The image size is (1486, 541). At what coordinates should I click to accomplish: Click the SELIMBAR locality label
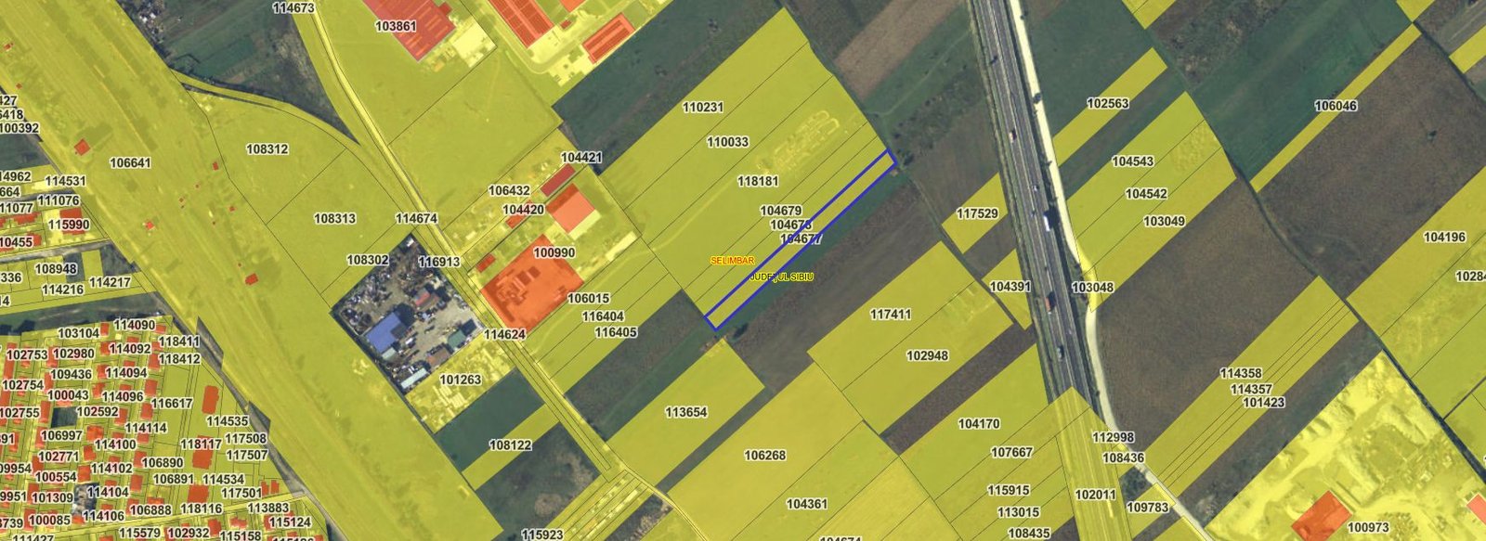click(732, 261)
